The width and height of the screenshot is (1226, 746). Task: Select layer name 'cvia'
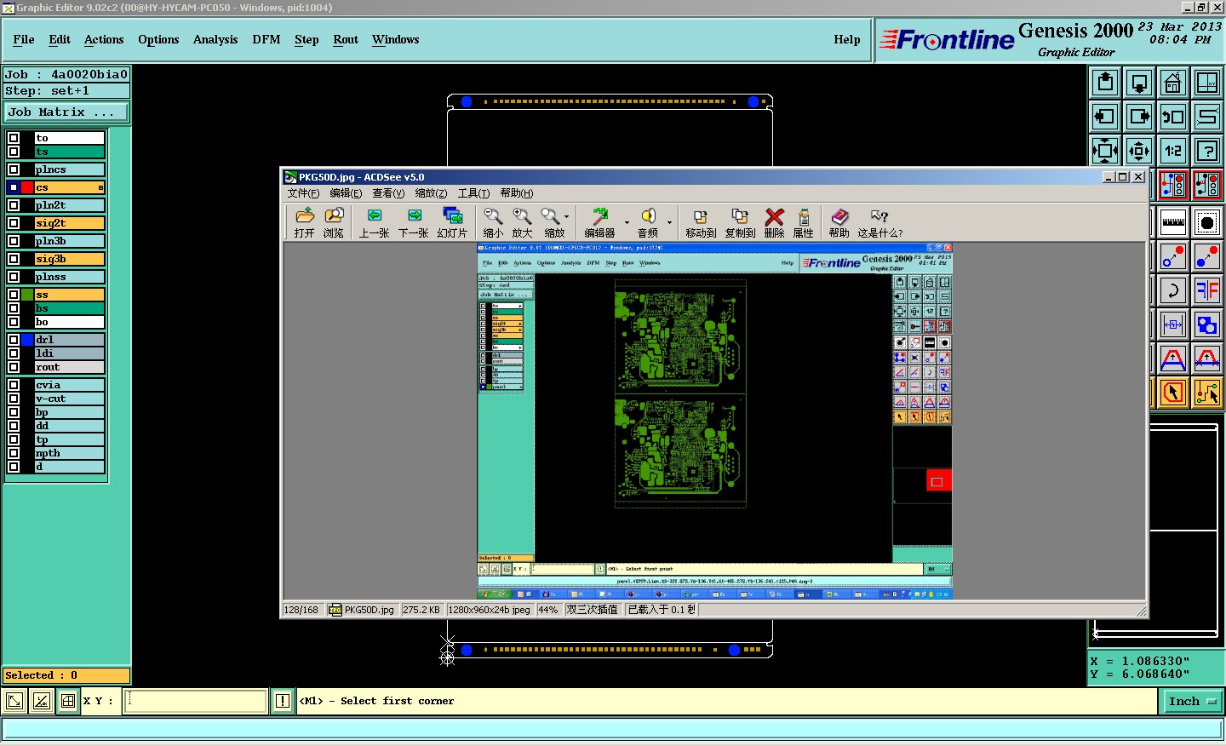point(69,385)
